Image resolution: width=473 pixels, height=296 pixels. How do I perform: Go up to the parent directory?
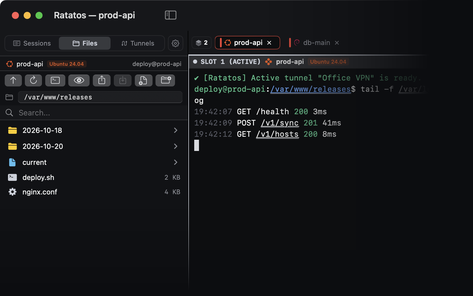(13, 80)
